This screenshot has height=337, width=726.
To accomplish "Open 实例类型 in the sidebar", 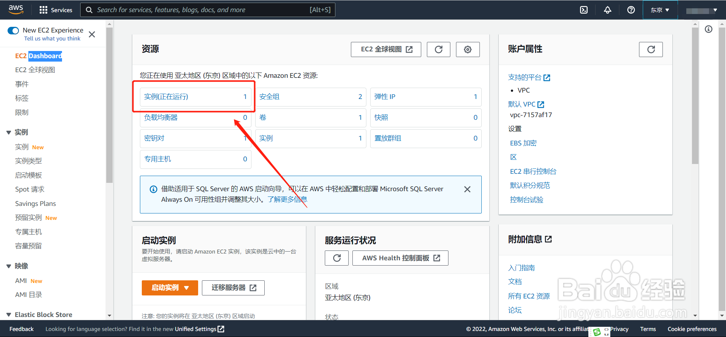I will (x=28, y=161).
